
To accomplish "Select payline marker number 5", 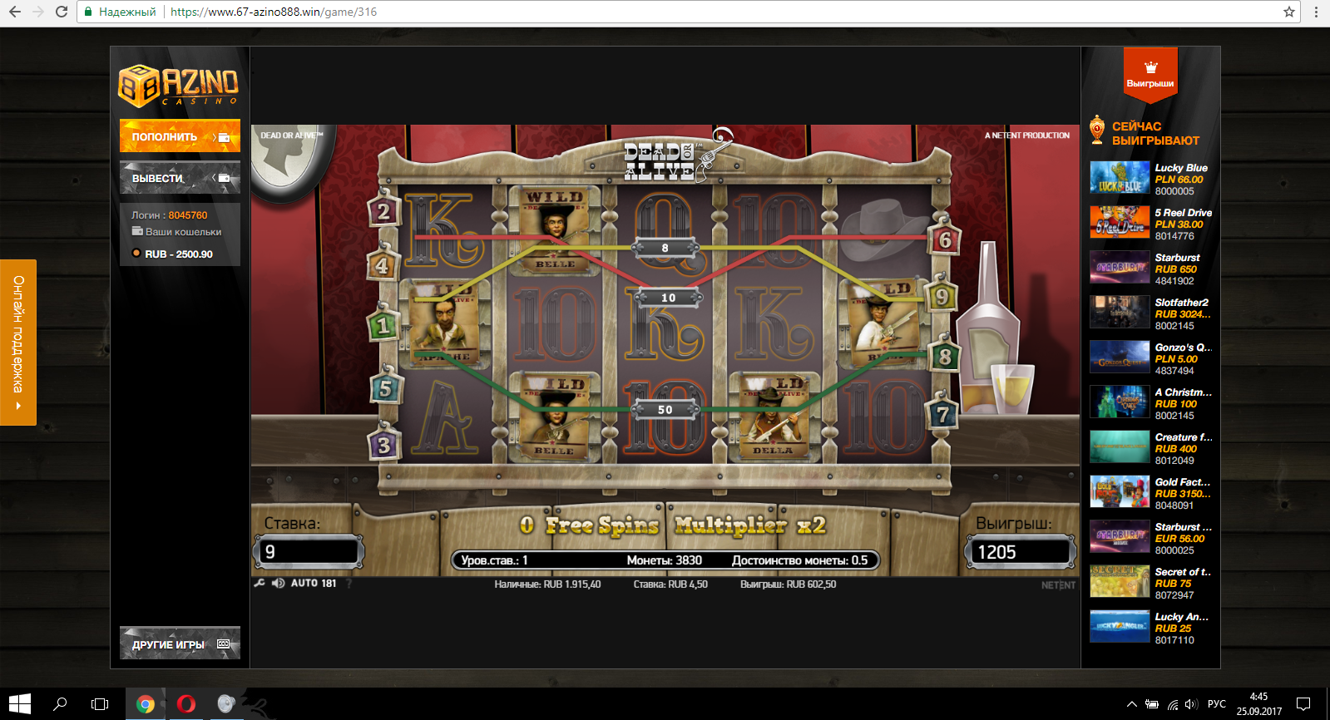I will 385,387.
